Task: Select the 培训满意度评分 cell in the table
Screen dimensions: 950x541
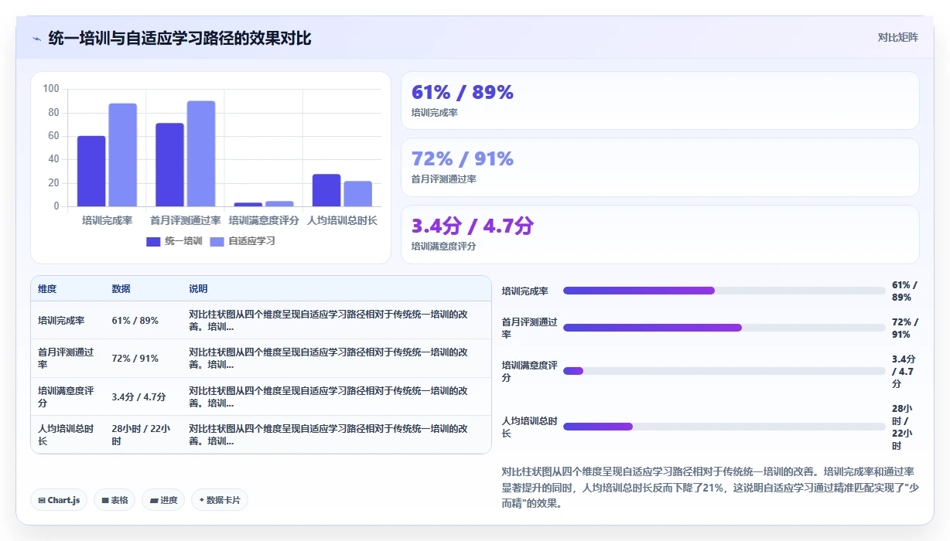Action: pyautogui.click(x=67, y=396)
